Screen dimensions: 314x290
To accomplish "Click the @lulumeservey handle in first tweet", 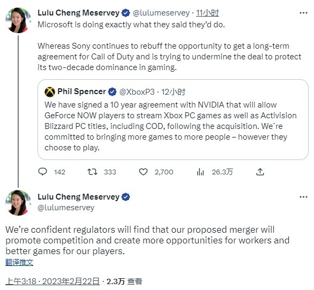I will click(161, 13).
